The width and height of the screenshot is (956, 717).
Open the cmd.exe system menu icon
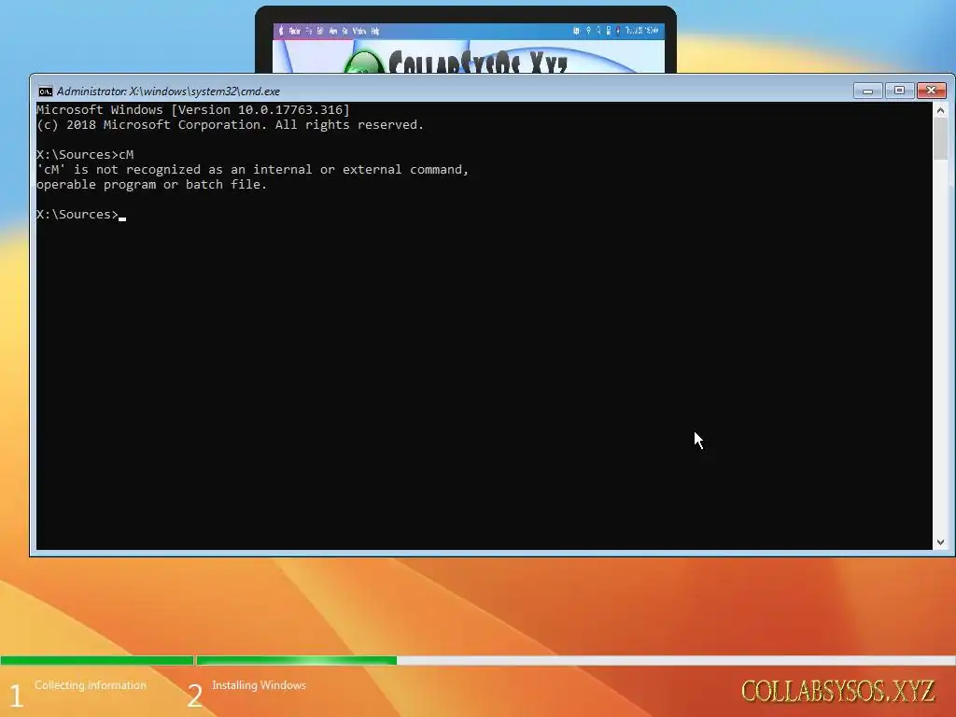pyautogui.click(x=45, y=91)
